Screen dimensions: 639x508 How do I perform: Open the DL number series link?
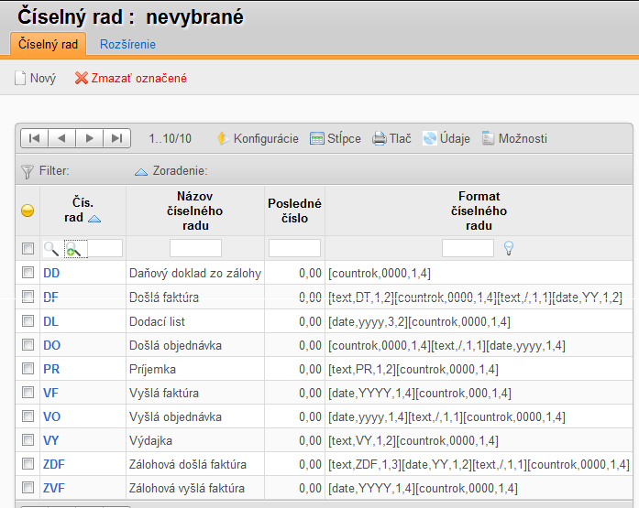coord(50,321)
